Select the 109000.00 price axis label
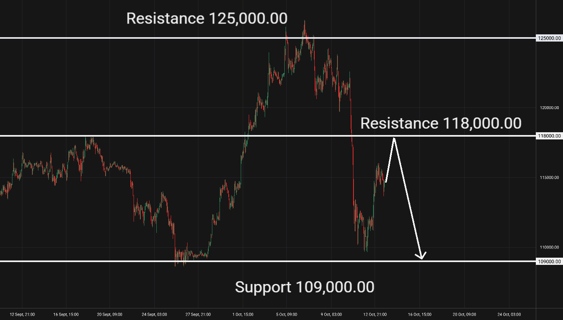Screen dimensions: 563x320 click(x=549, y=262)
